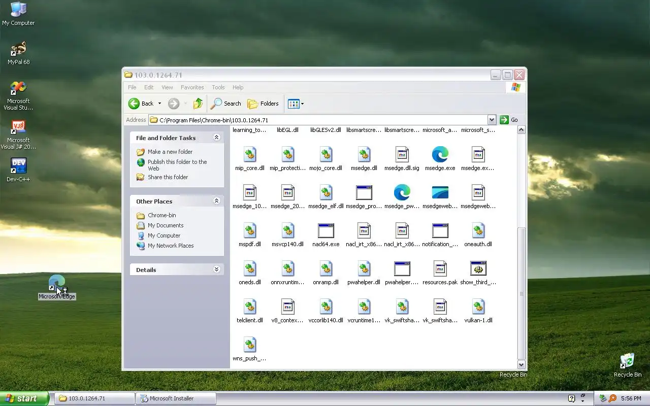Collapse the File and Folder Tasks panel
The height and width of the screenshot is (406, 650).
click(216, 138)
